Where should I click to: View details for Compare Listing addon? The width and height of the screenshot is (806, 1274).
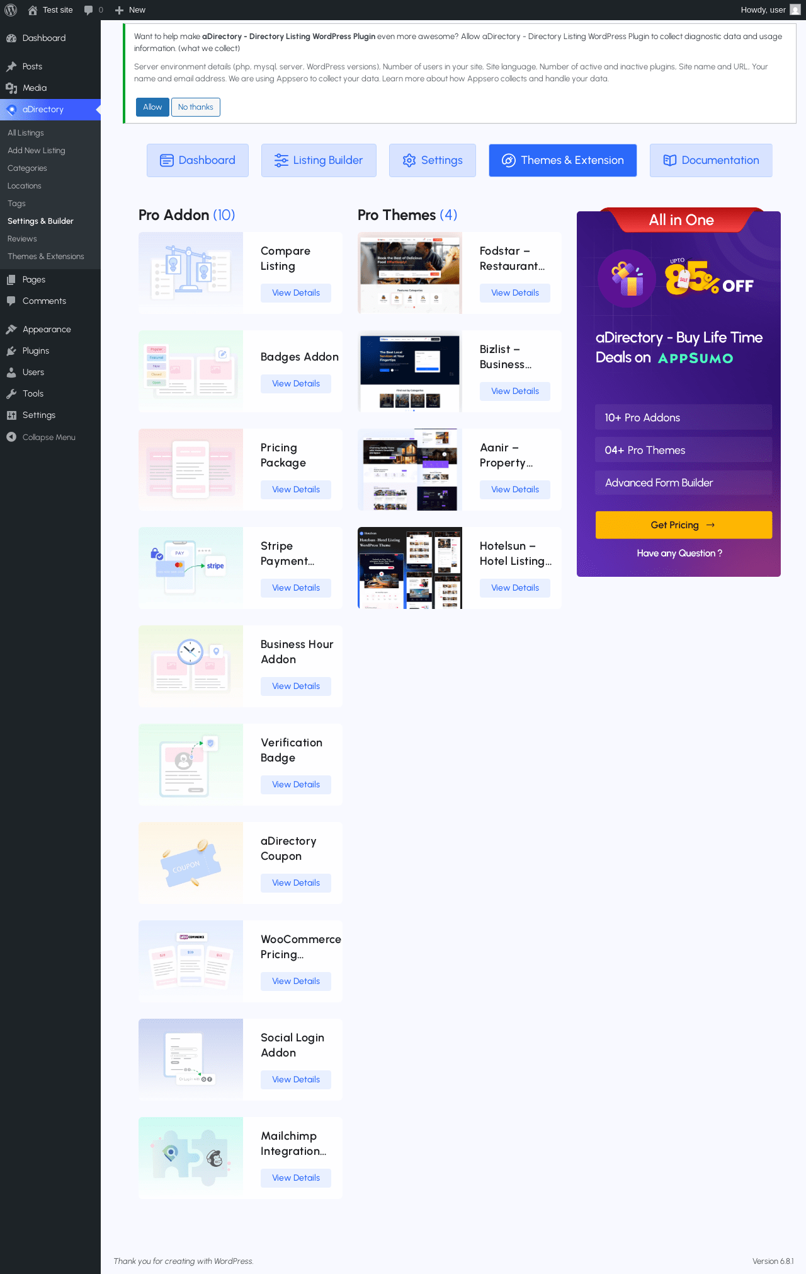click(296, 293)
